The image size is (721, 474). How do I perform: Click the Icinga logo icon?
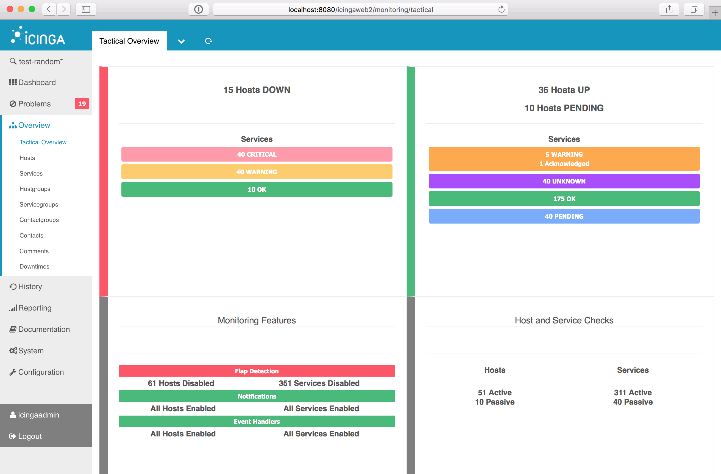pos(16,34)
